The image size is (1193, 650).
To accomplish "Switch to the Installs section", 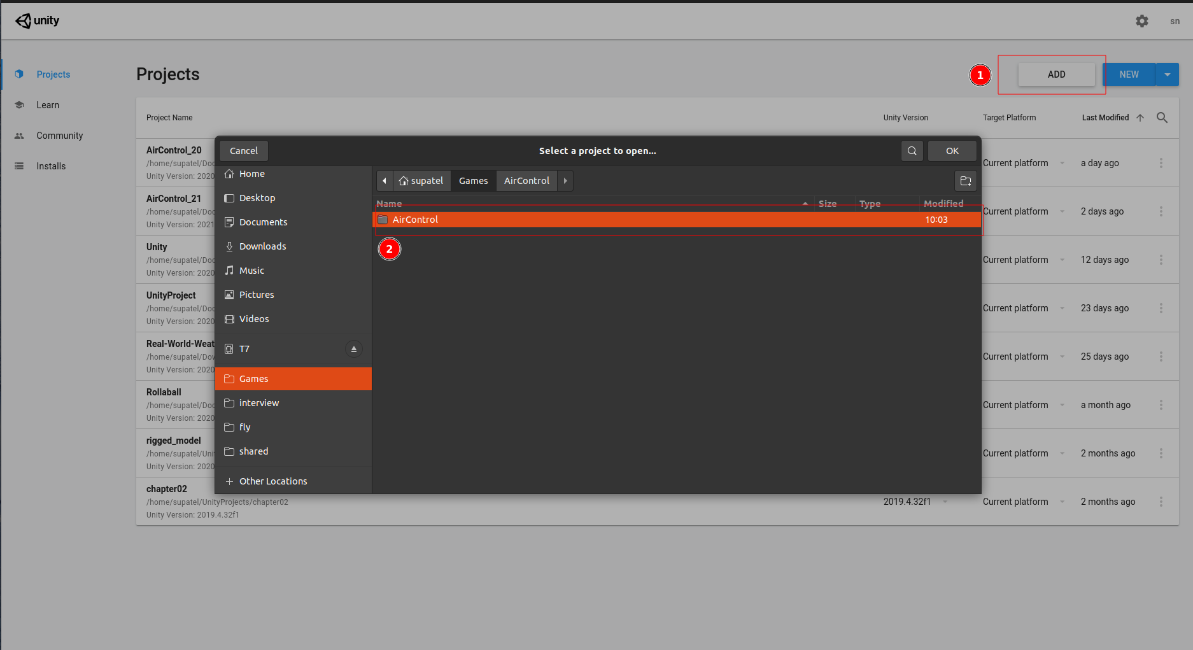I will (x=51, y=166).
